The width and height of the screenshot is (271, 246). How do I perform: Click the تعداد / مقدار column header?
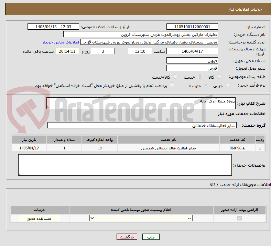click(x=64, y=140)
